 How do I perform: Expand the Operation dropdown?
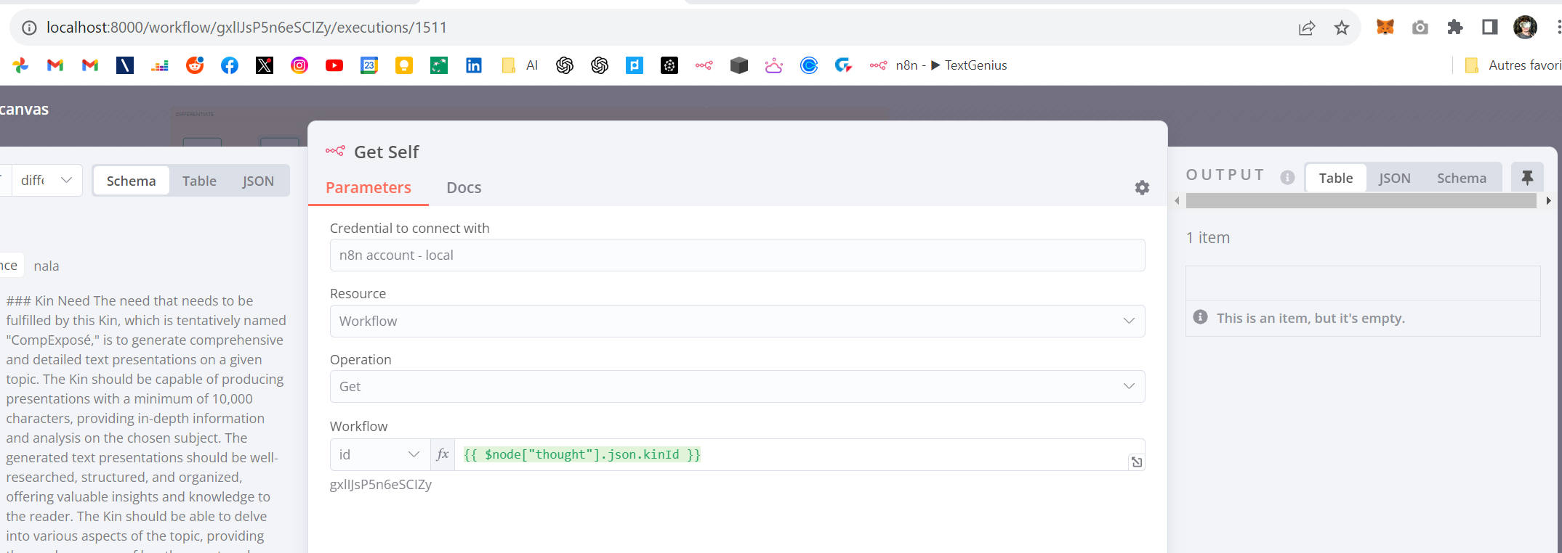pyautogui.click(x=737, y=387)
